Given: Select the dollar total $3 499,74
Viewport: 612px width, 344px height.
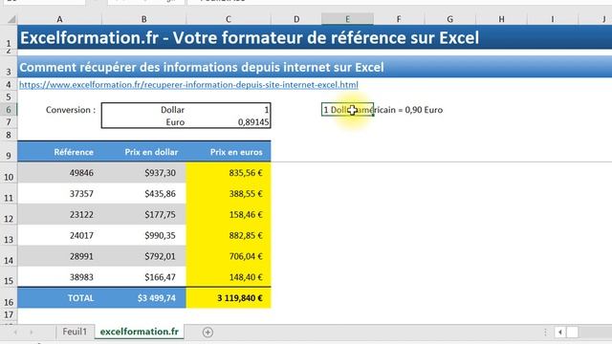Looking at the screenshot, I should (143, 298).
